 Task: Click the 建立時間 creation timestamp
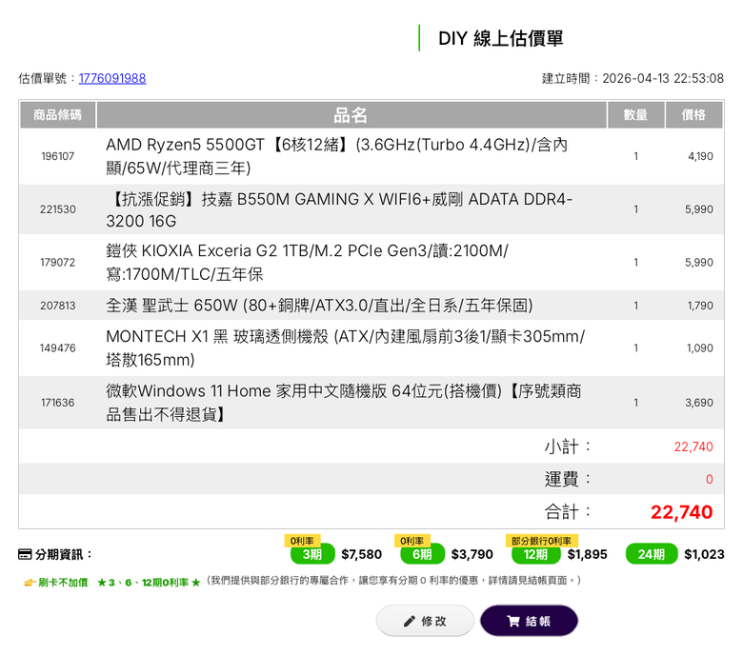pyautogui.click(x=633, y=78)
